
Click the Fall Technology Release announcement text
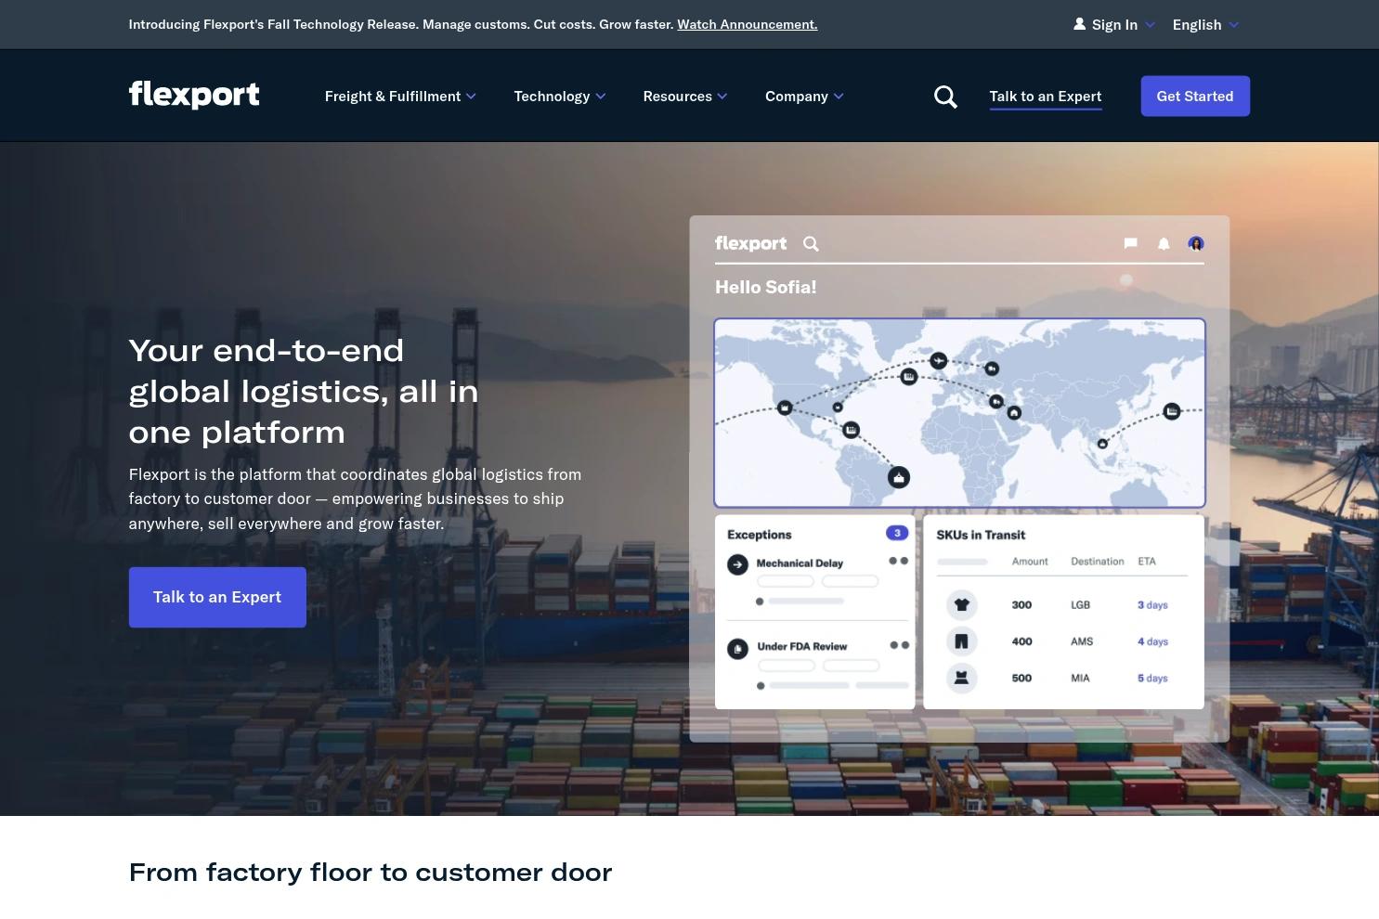pos(401,24)
